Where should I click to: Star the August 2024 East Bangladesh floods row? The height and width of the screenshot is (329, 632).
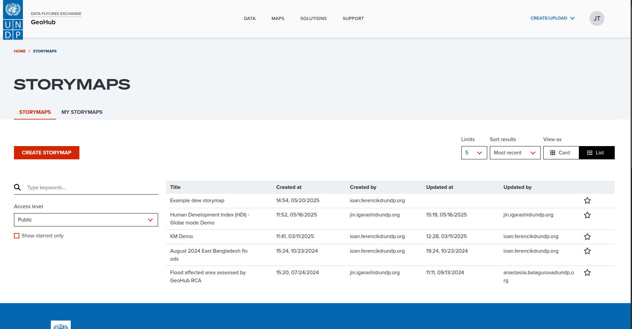587,251
